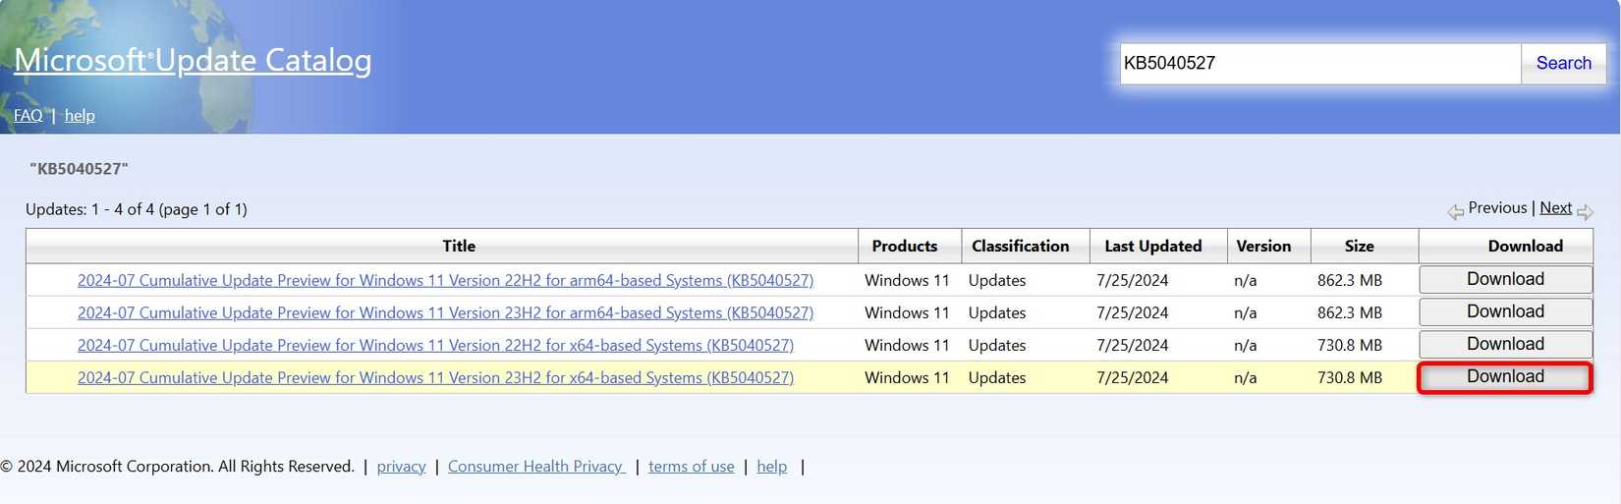The image size is (1621, 504).
Task: Open the 22H2 x64 update details link
Action: (x=435, y=346)
